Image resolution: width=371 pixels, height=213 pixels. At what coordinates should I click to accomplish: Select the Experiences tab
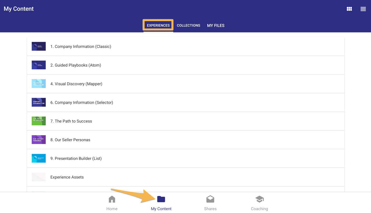pos(158,26)
